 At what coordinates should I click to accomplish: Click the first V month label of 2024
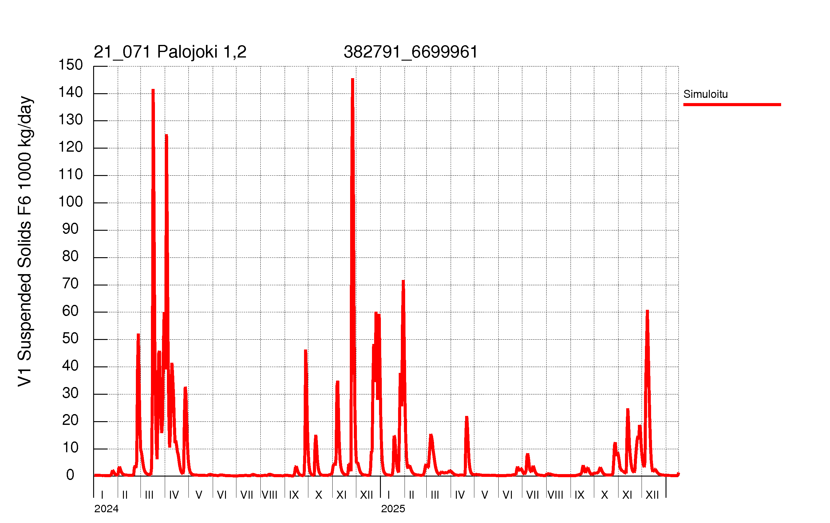(x=199, y=495)
